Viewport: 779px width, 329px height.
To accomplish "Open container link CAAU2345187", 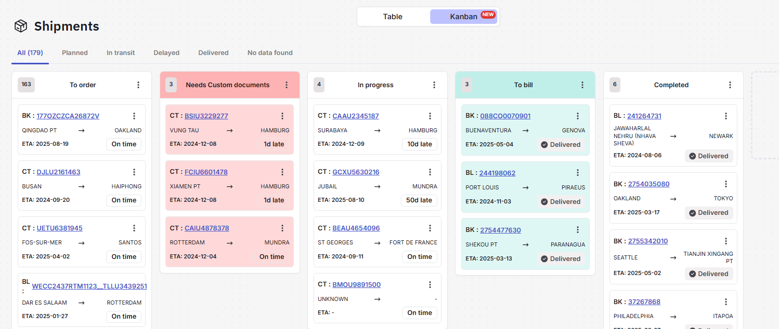I will (356, 116).
